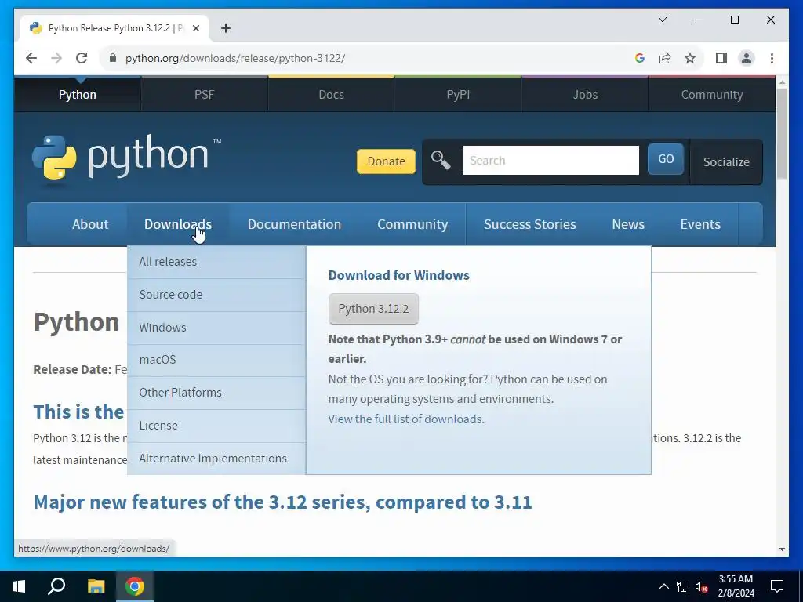The height and width of the screenshot is (602, 803).
Task: Choose All releases in dropdown
Action: point(216,262)
